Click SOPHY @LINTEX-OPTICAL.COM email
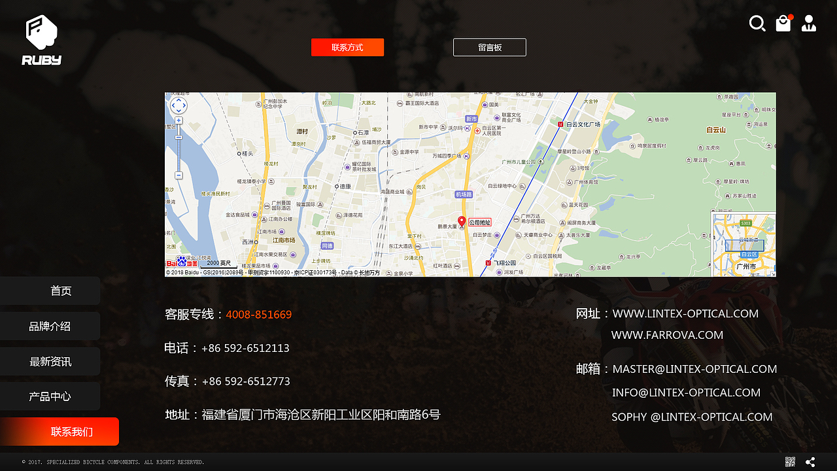The width and height of the screenshot is (837, 471). [x=692, y=417]
